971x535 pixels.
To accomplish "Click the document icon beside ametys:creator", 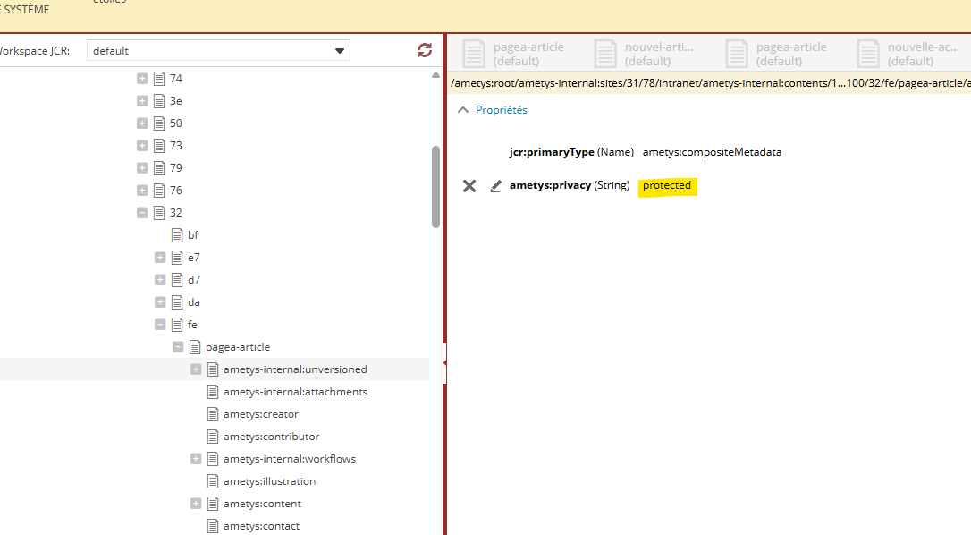I will pos(213,414).
